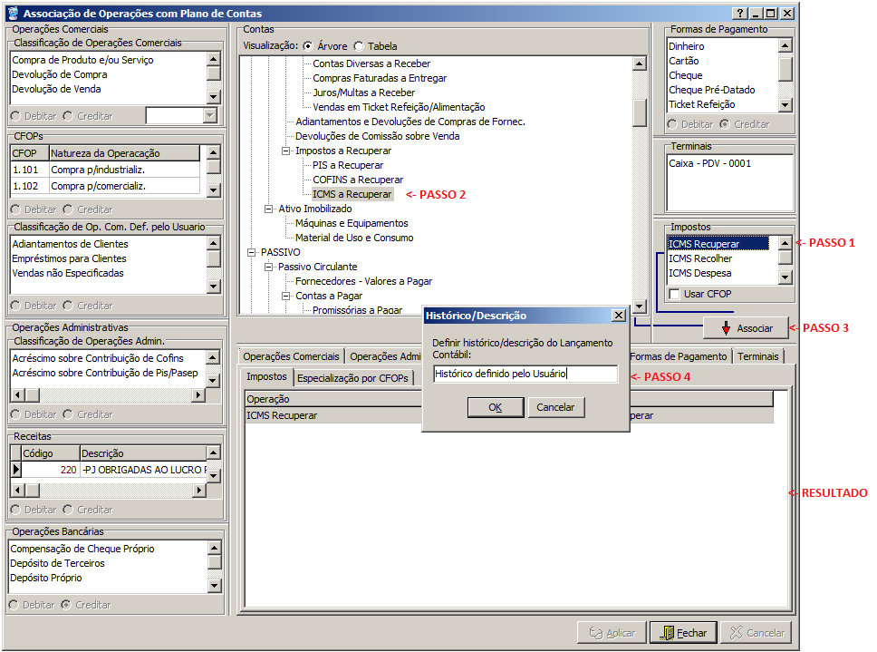Collapse the Impostos a Recuperar tree node
The width and height of the screenshot is (877, 652).
click(x=286, y=151)
